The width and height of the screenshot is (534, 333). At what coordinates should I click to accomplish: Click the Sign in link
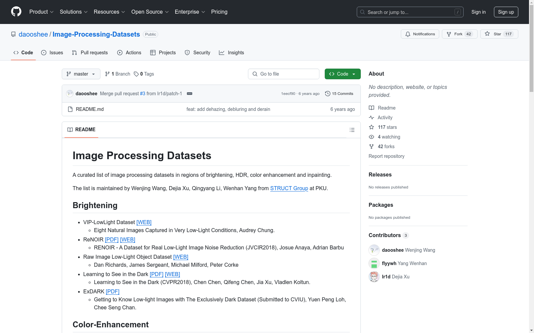coord(479,12)
